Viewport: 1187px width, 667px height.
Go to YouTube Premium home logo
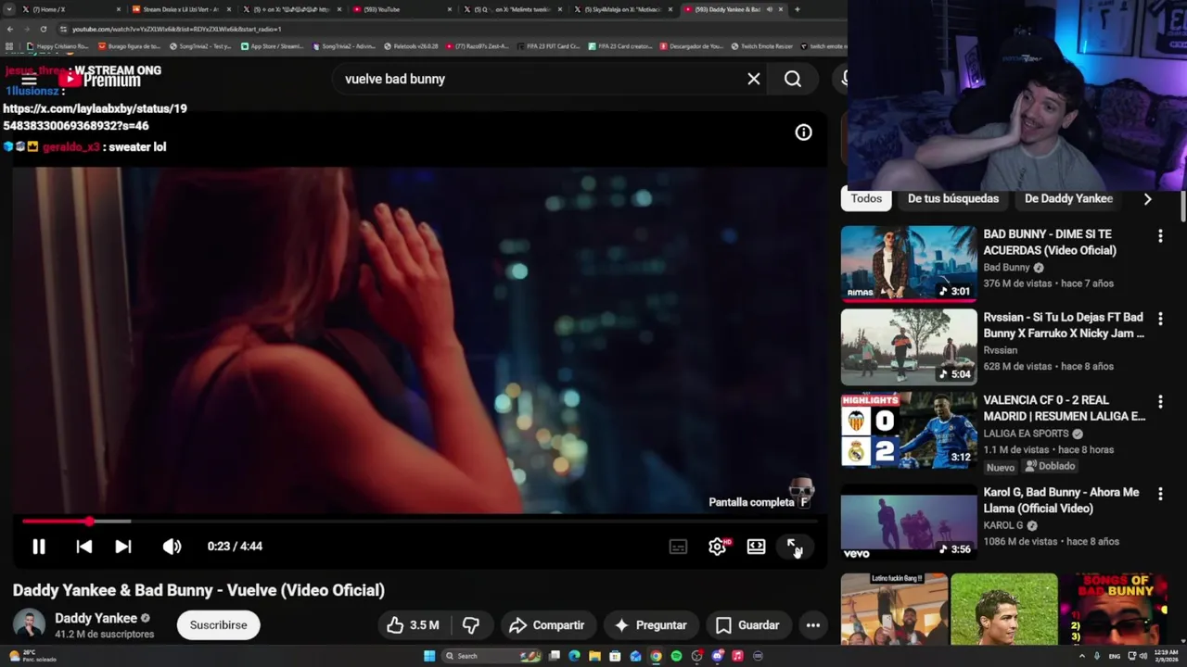(99, 80)
